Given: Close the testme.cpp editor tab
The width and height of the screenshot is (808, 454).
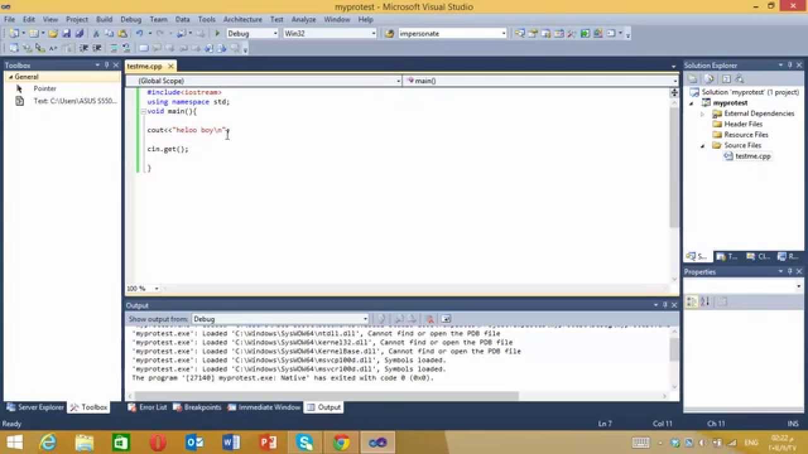Looking at the screenshot, I should [170, 66].
